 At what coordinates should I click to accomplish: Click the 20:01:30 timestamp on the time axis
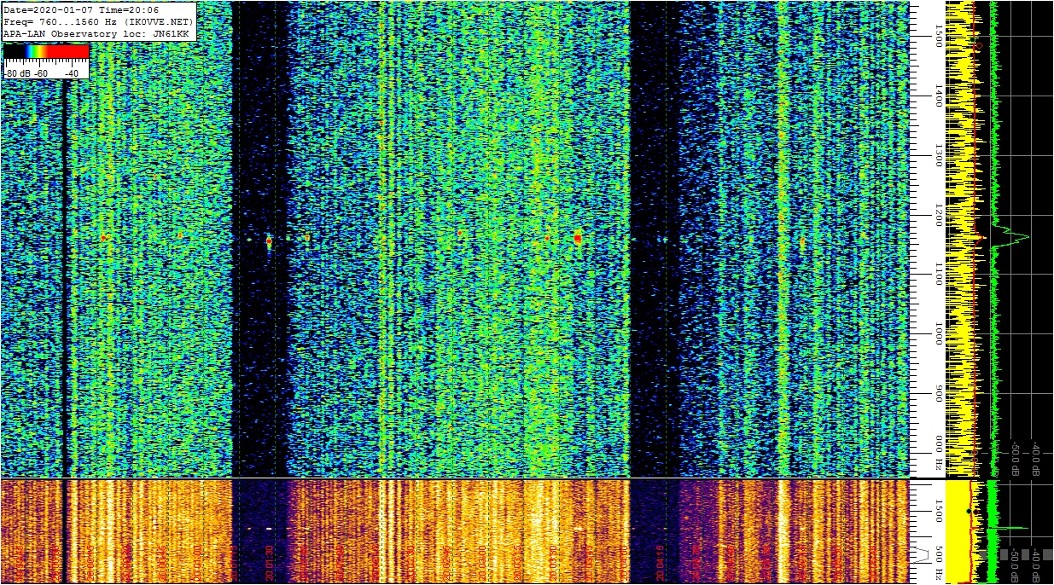click(270, 562)
